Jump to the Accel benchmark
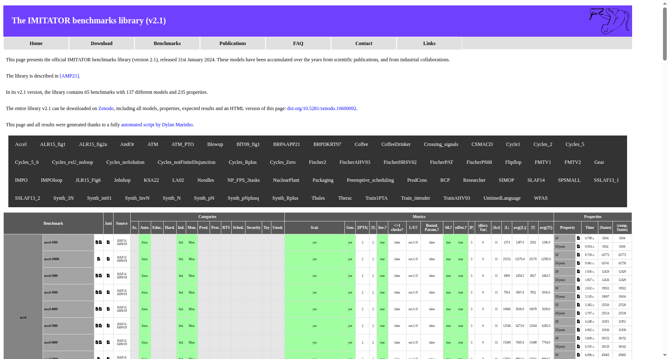 coord(21,144)
